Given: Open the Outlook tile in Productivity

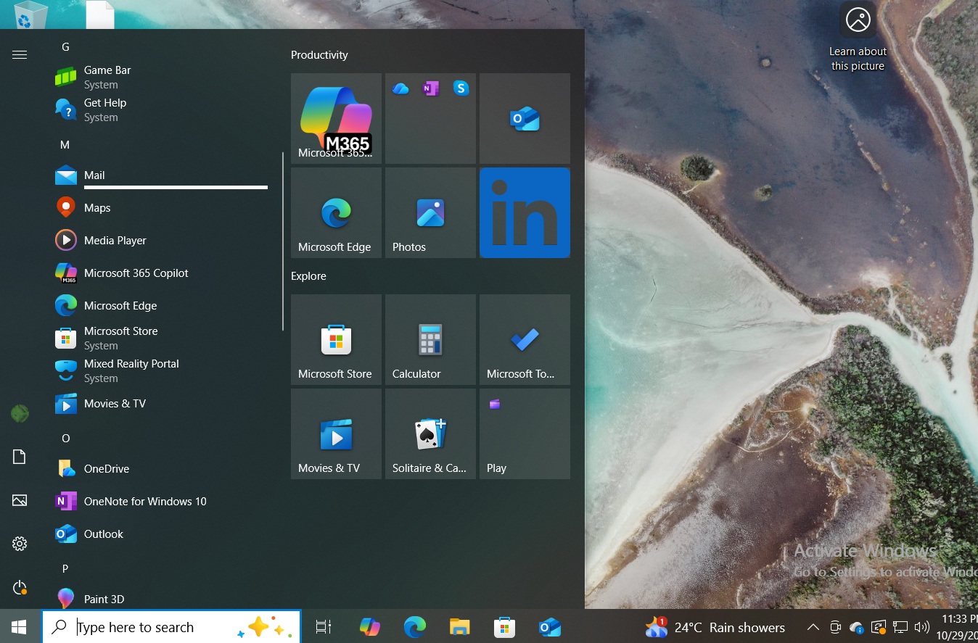Looking at the screenshot, I should [524, 118].
